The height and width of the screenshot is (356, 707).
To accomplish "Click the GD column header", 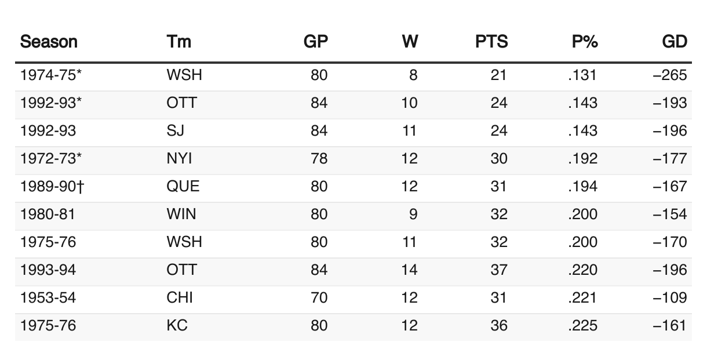I will tap(675, 42).
